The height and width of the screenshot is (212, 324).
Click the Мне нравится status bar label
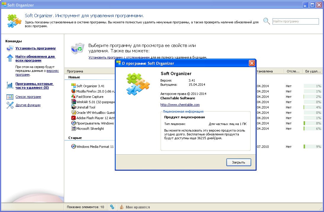click(138, 207)
